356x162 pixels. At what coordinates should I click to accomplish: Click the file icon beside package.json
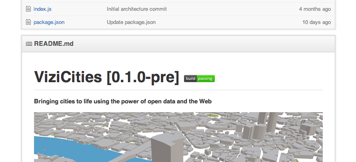click(x=28, y=22)
